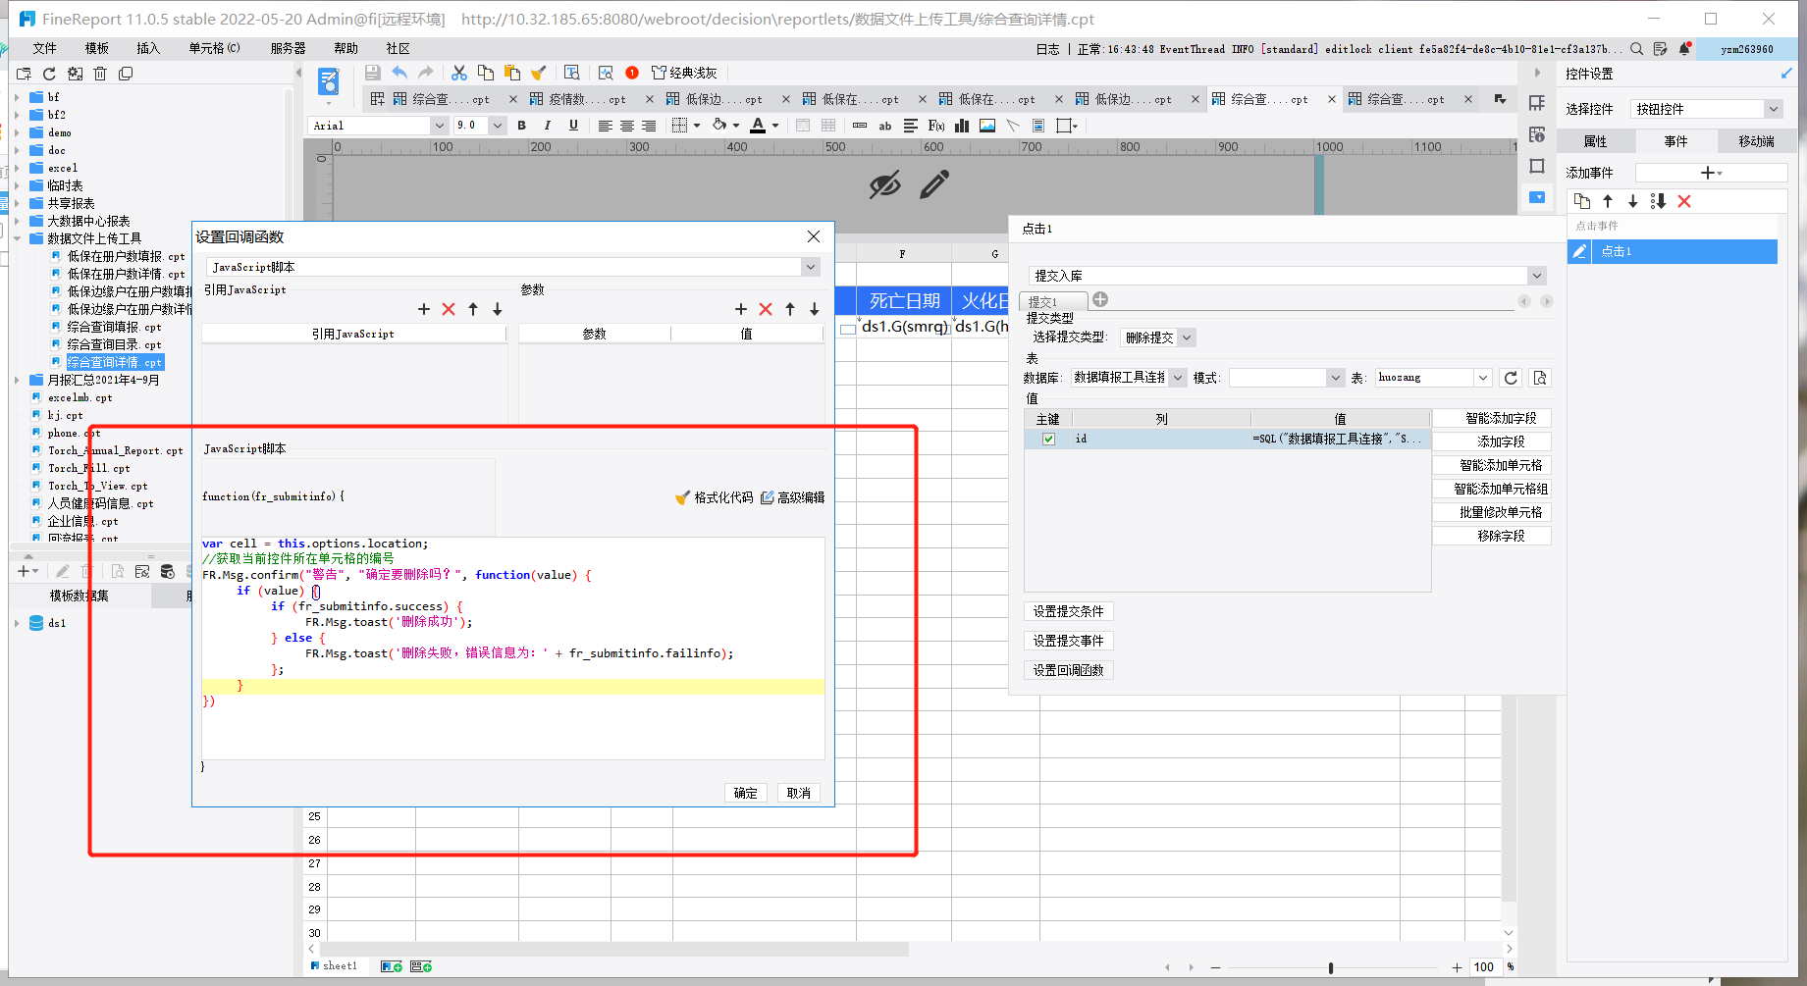
Task: Select the 点击1 event entry
Action: 1673,252
